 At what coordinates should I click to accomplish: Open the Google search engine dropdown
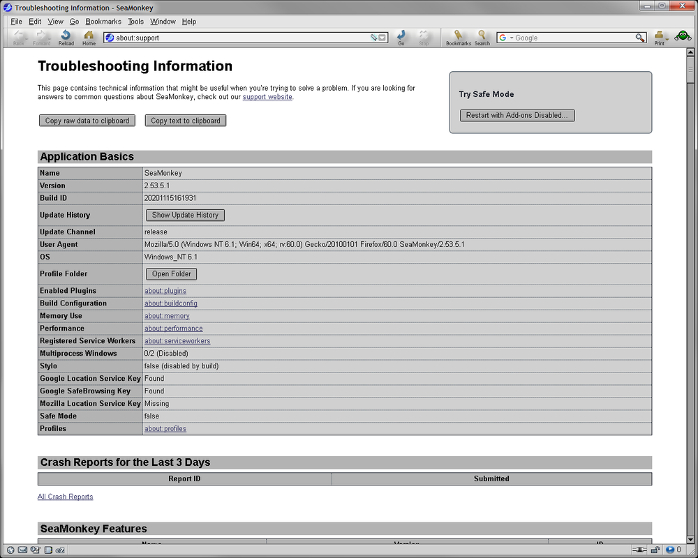click(512, 38)
